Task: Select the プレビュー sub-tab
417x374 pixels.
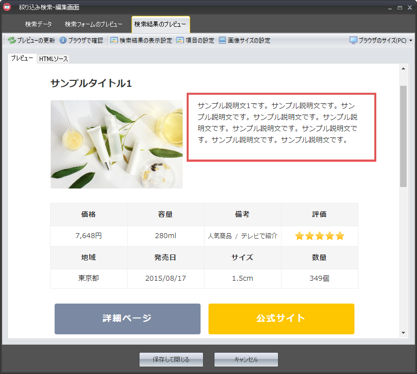Action: [x=22, y=59]
